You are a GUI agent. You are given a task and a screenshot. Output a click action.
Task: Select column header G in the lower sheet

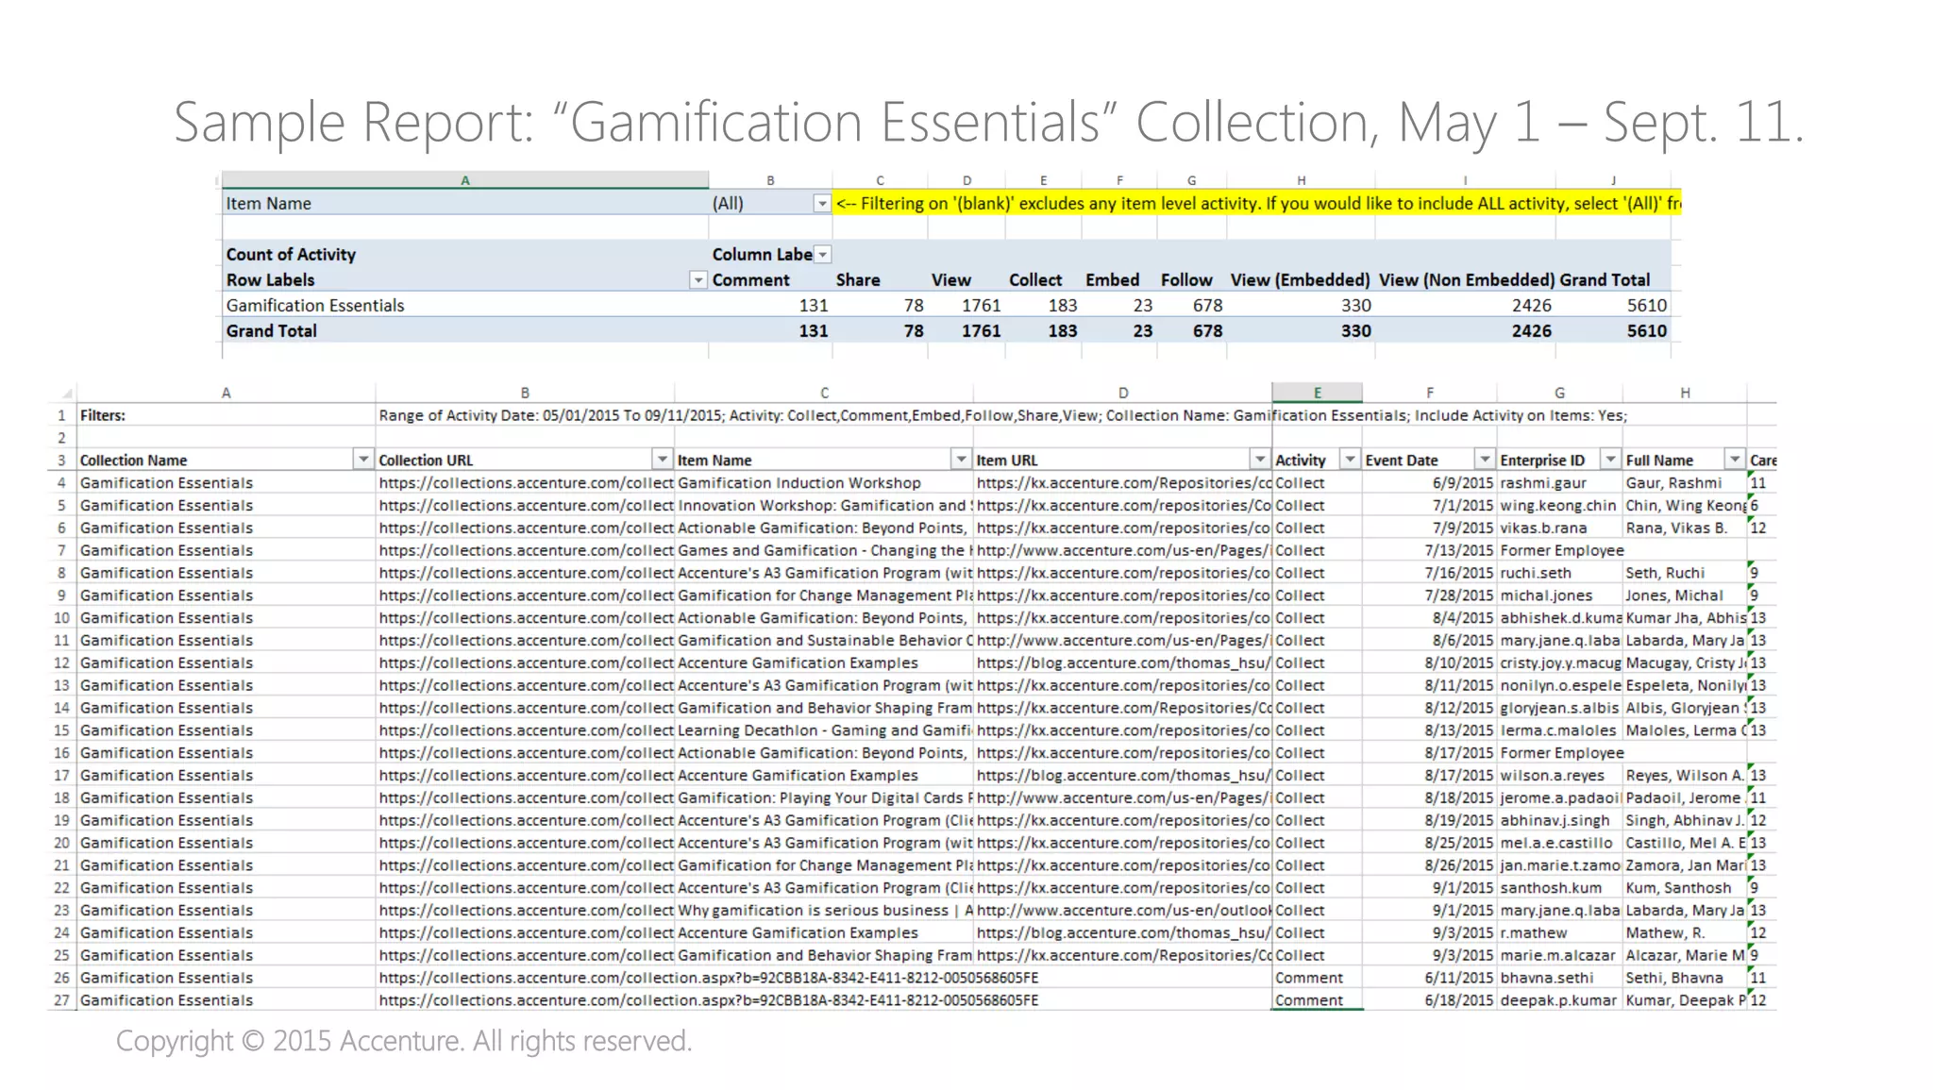point(1559,393)
